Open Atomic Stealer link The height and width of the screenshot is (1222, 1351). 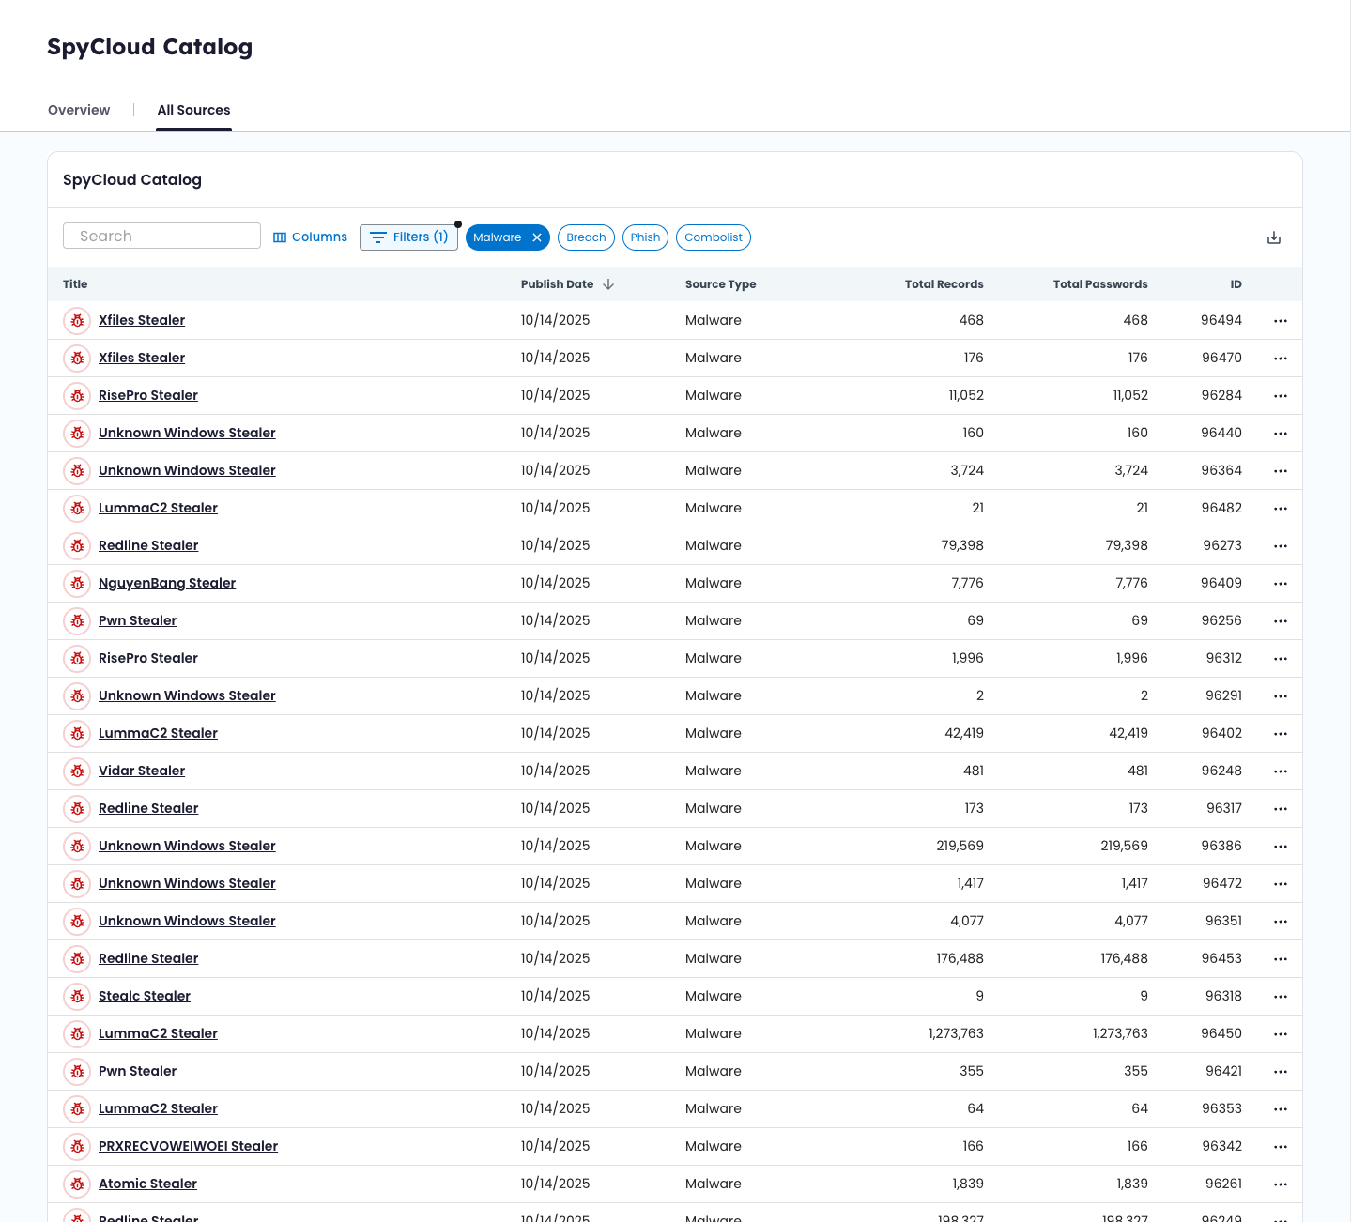pyautogui.click(x=147, y=1184)
